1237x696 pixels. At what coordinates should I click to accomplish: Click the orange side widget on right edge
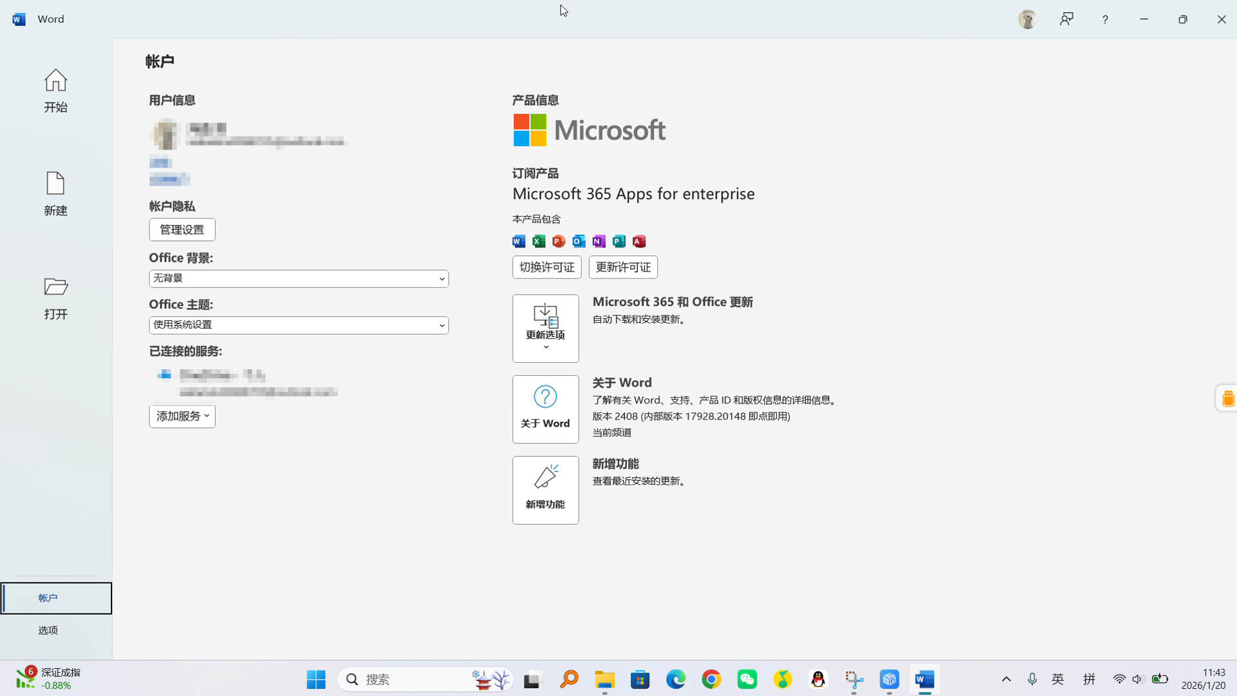[x=1227, y=398]
